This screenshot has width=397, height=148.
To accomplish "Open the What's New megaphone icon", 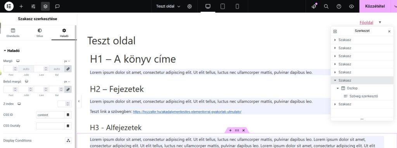I will pos(314,6).
